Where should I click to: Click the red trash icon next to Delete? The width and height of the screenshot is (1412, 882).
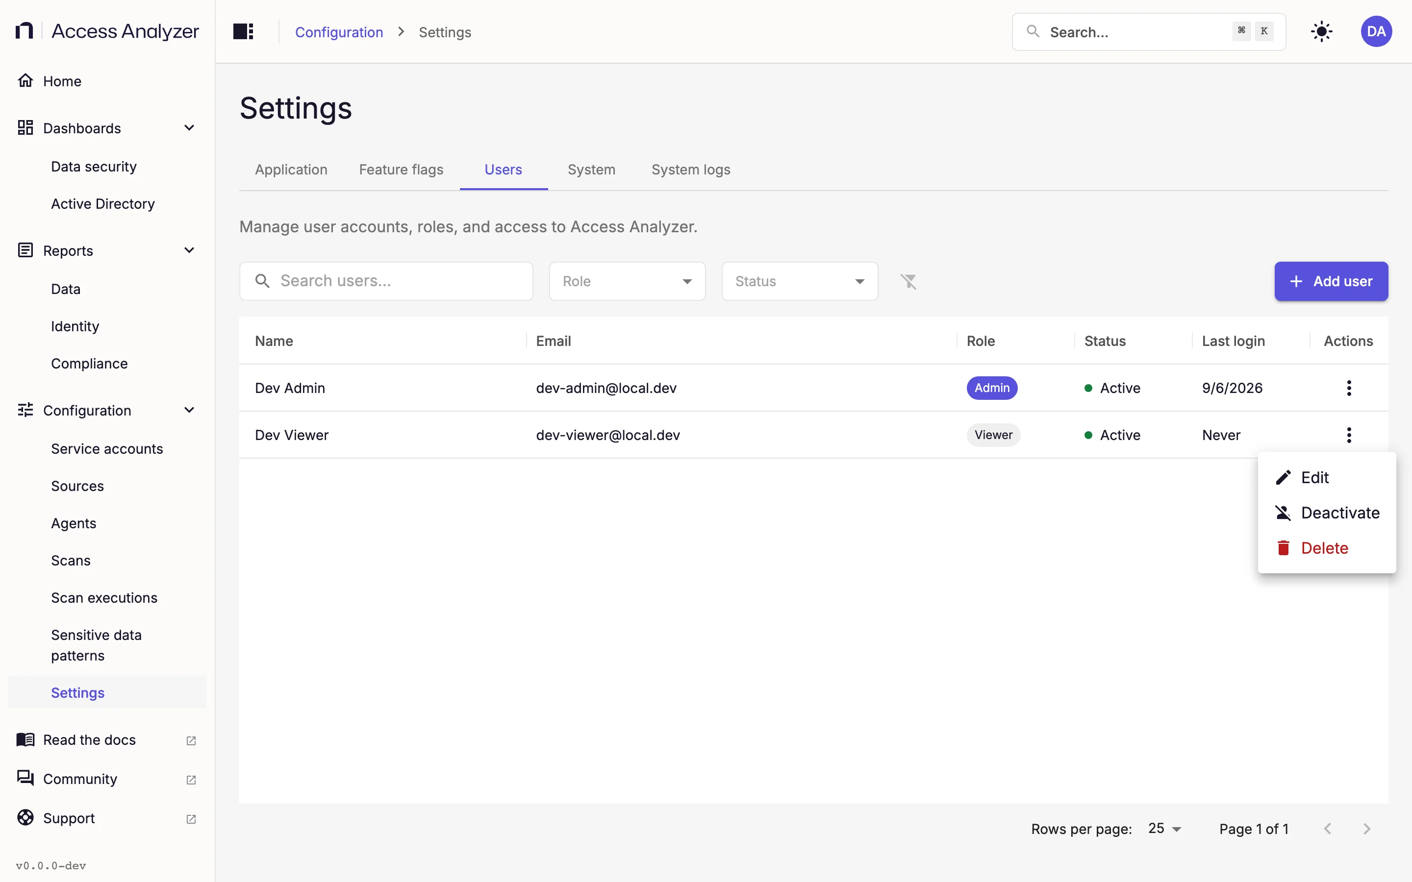pos(1283,548)
